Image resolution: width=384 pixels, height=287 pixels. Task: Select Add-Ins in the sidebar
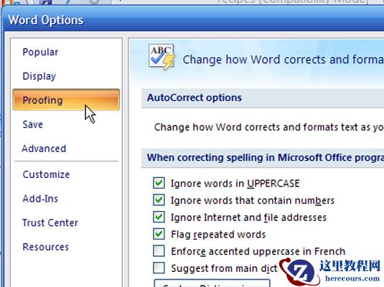click(40, 199)
